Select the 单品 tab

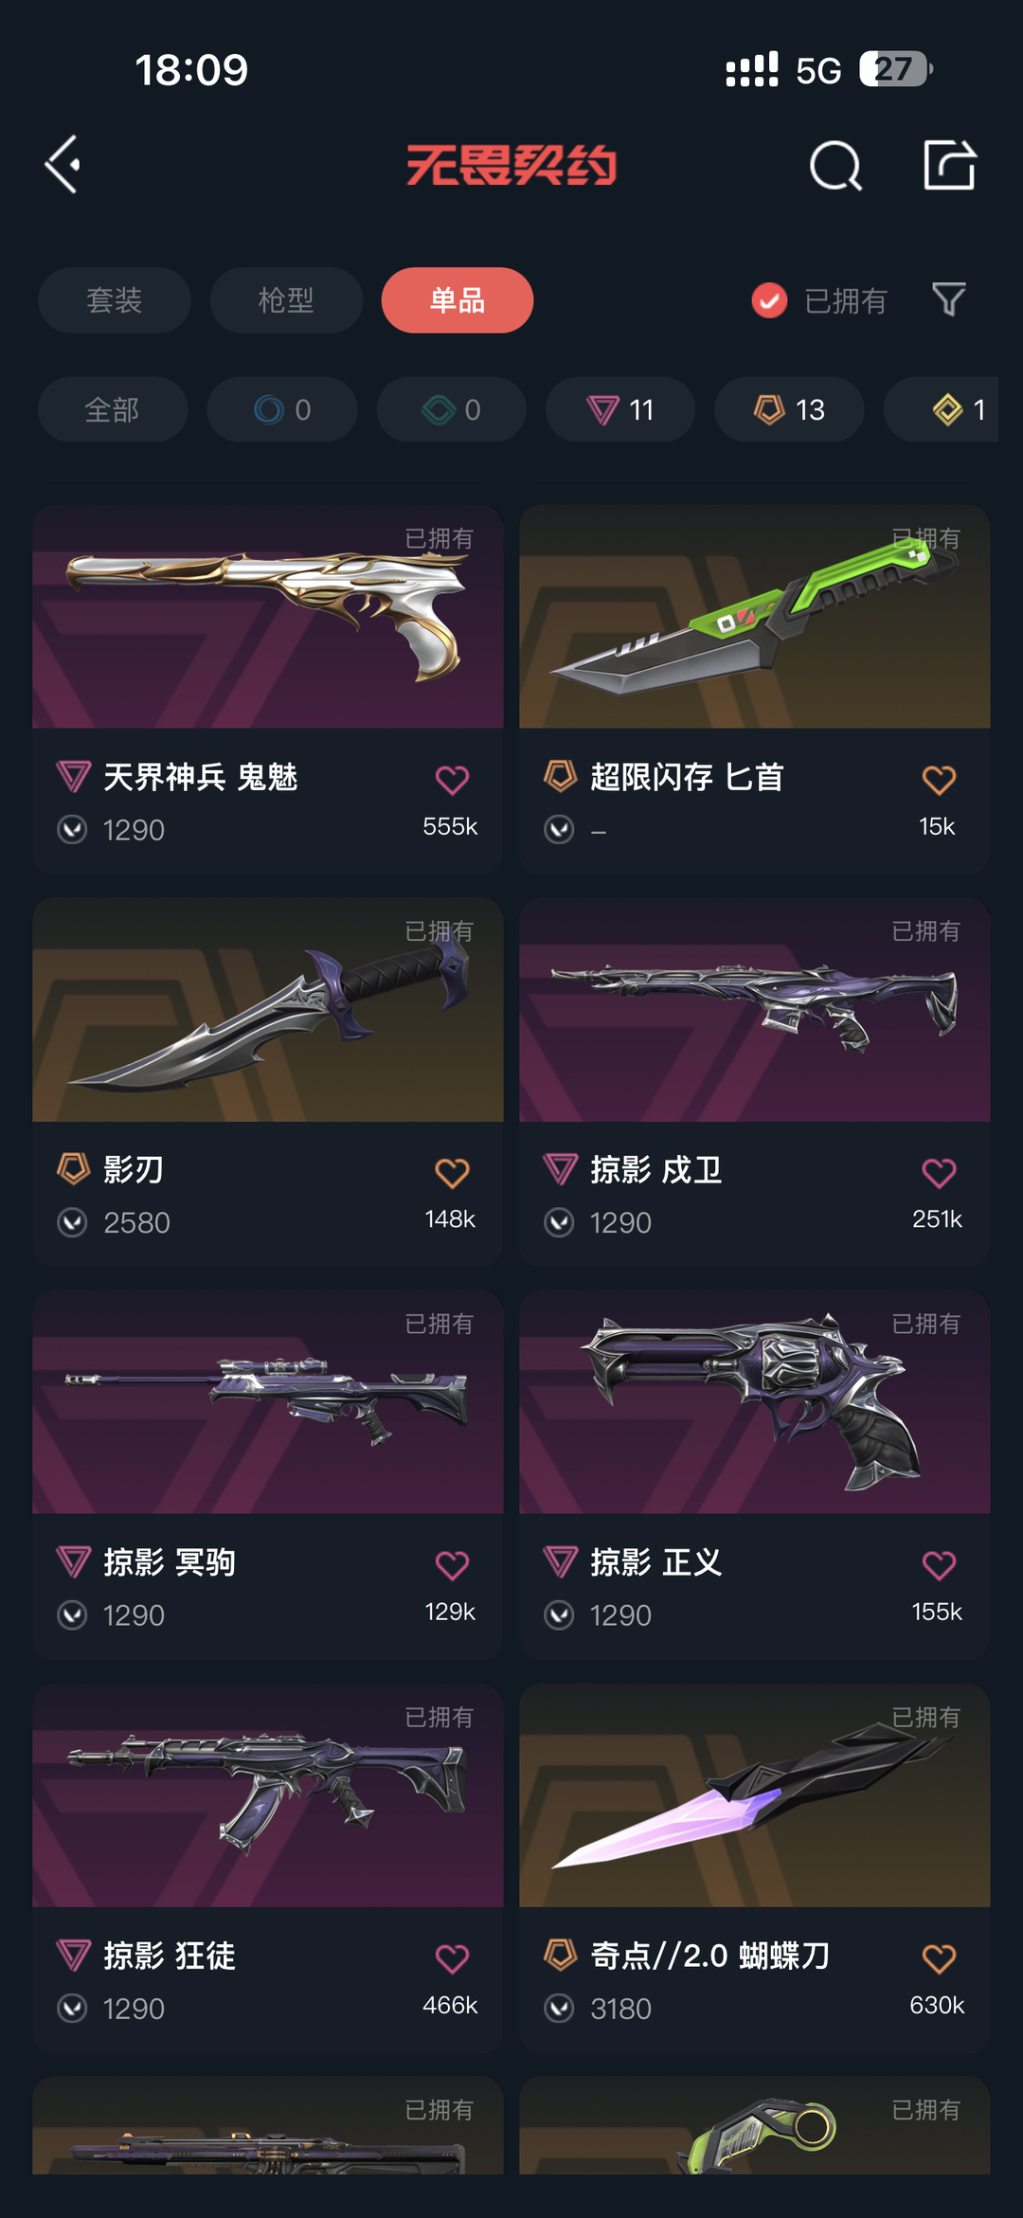tap(458, 300)
